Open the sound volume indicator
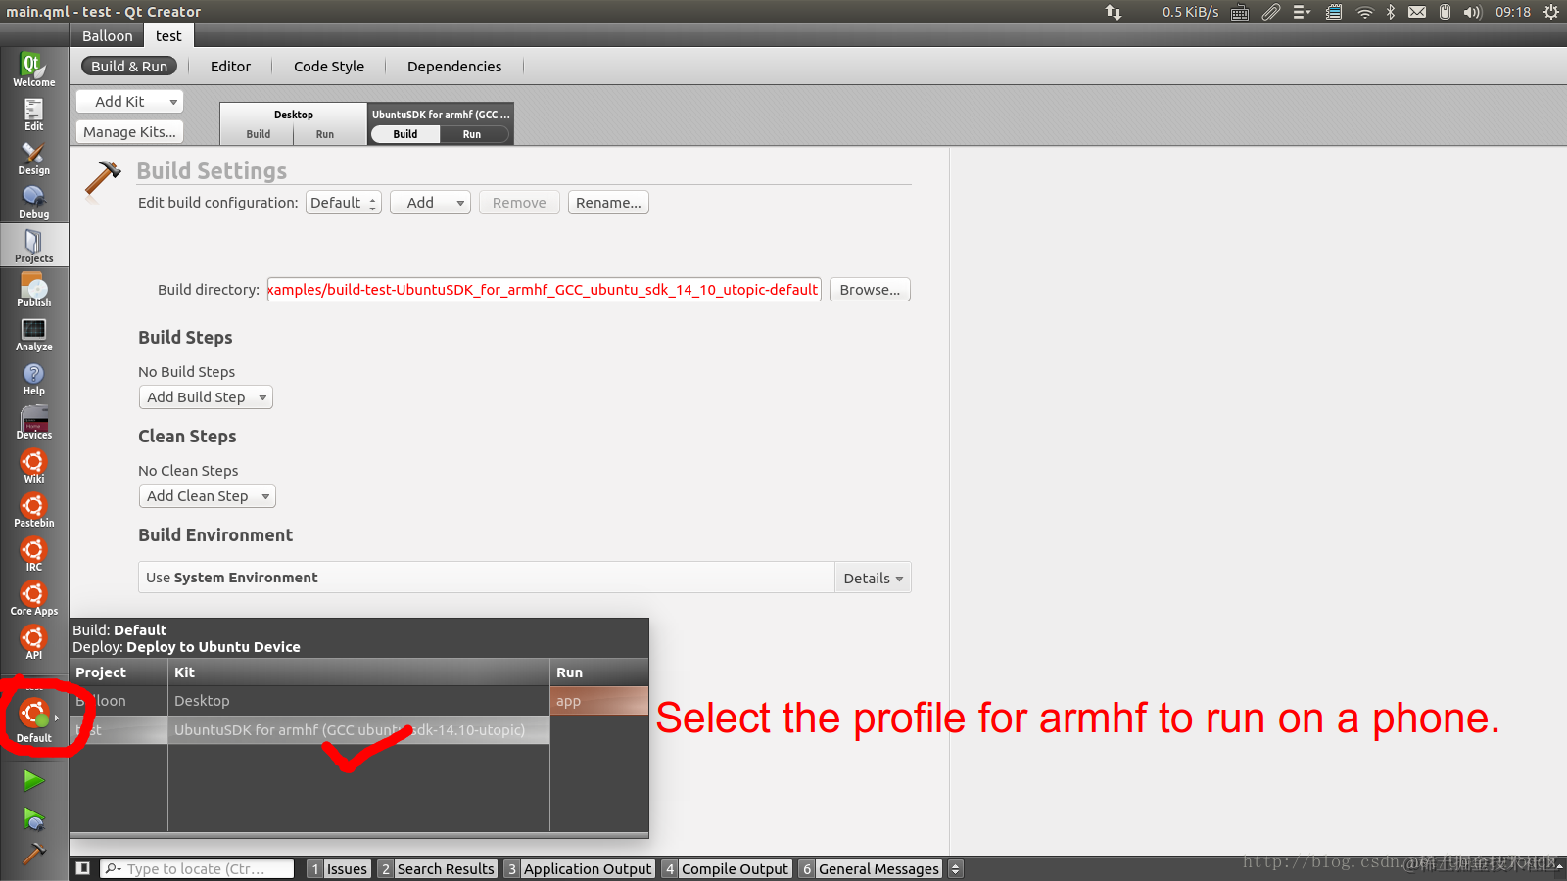 [x=1473, y=12]
